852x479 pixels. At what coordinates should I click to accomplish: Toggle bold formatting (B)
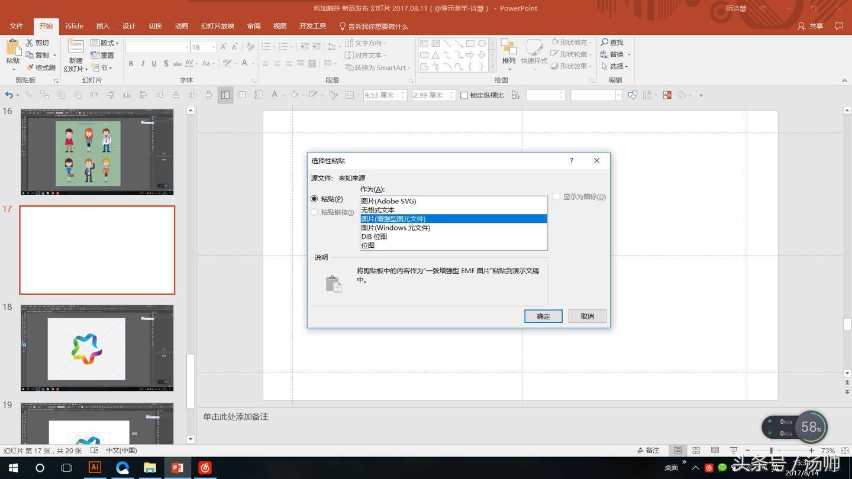click(x=131, y=63)
